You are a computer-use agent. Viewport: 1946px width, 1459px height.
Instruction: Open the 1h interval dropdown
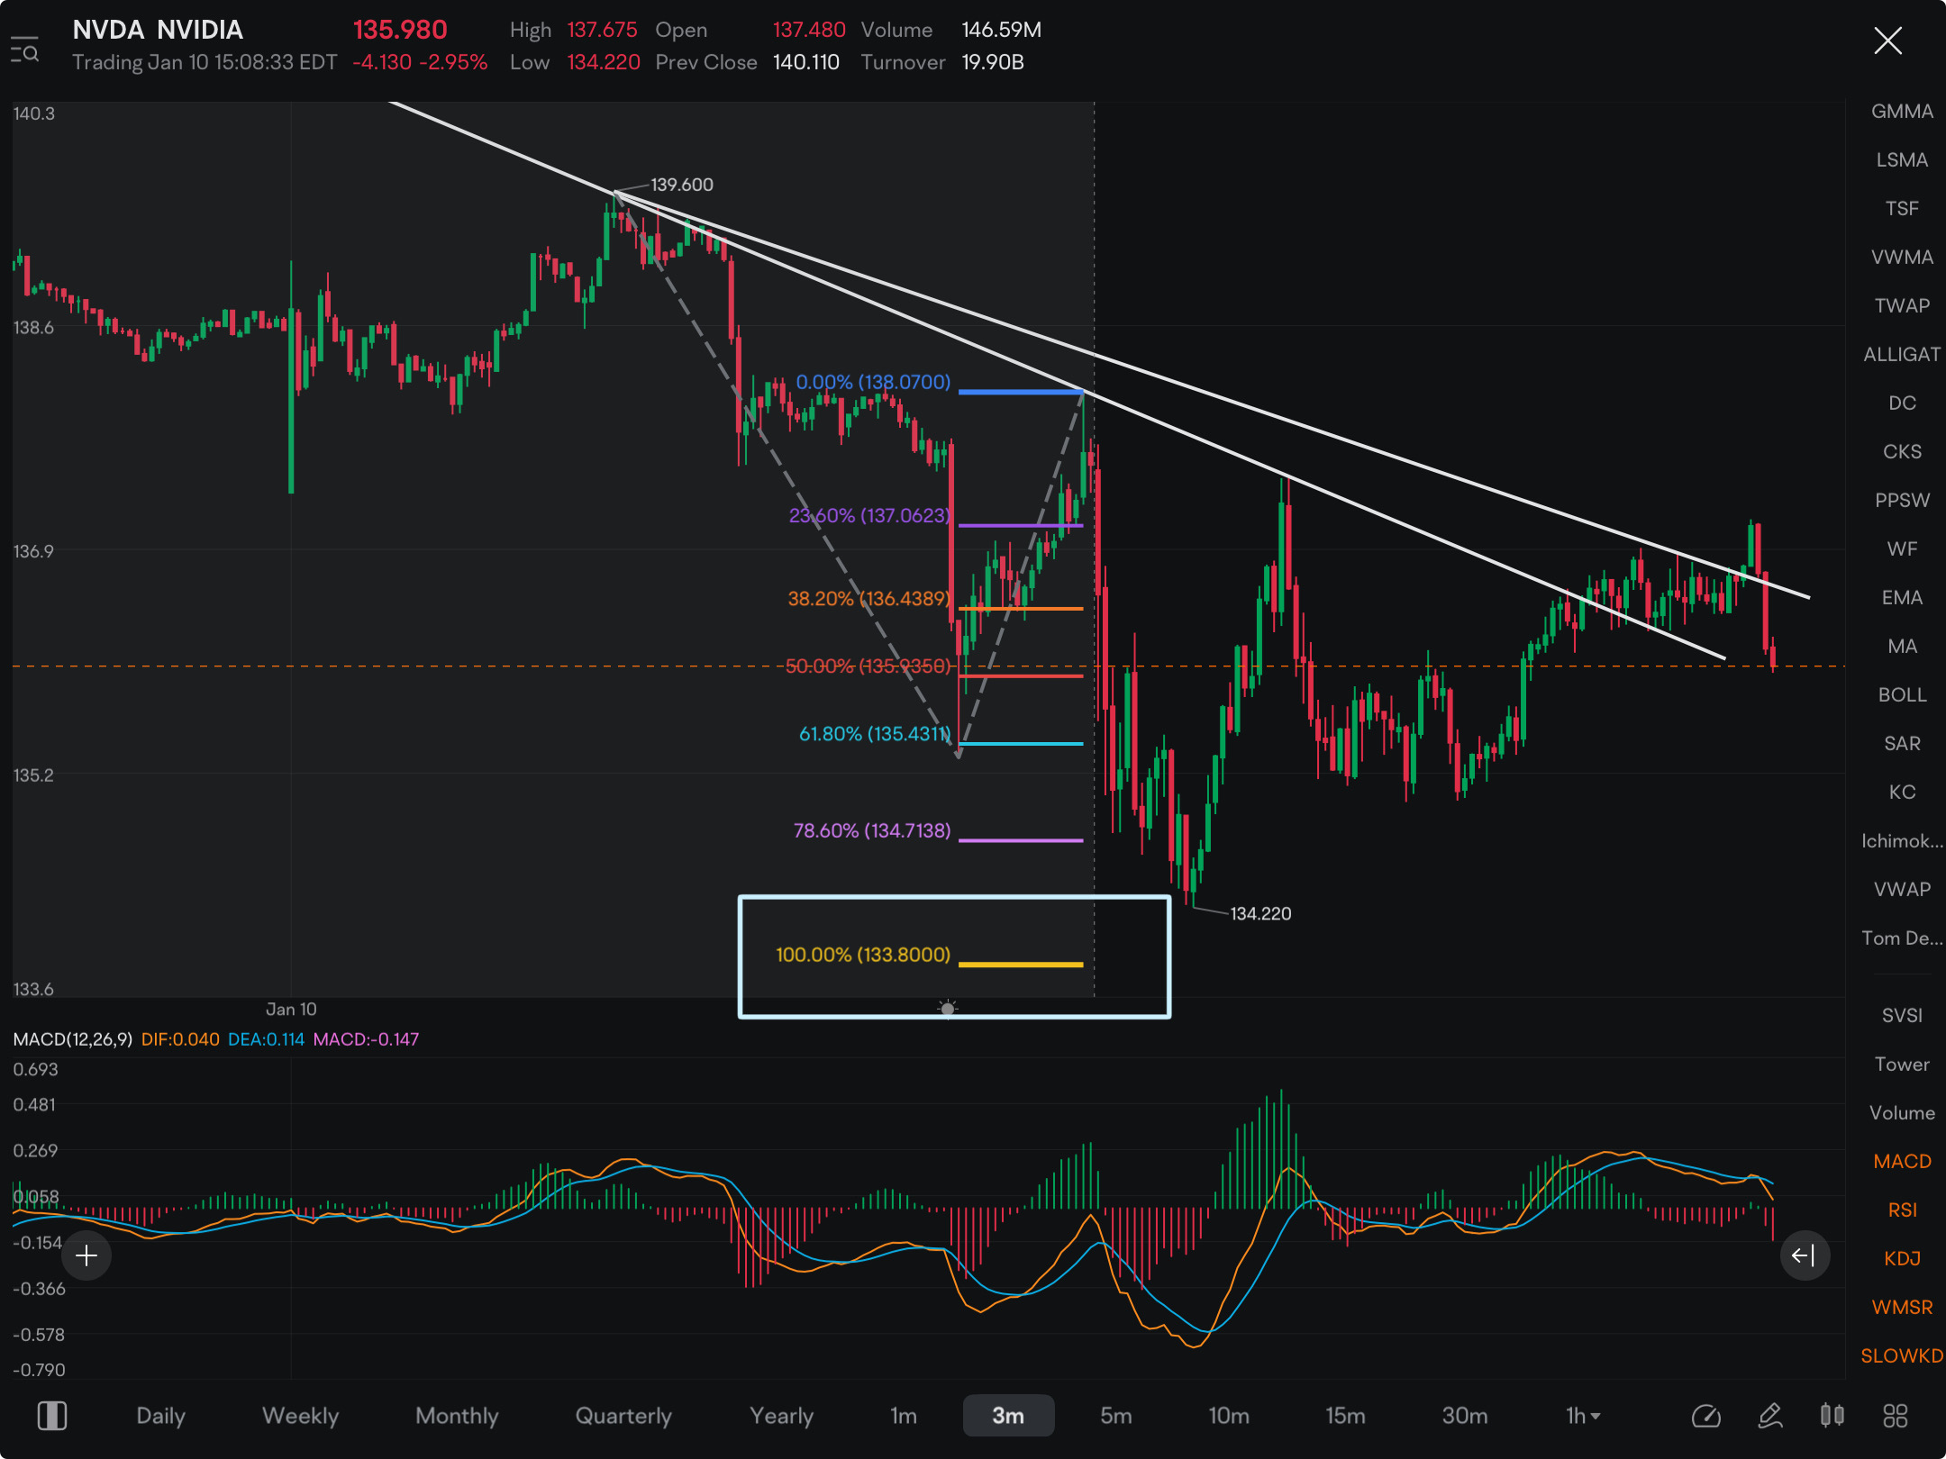(x=1583, y=1416)
